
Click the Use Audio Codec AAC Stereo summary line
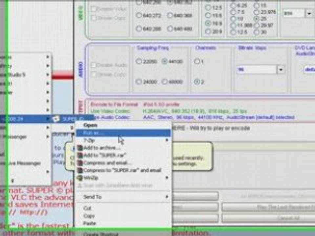(x=192, y=117)
